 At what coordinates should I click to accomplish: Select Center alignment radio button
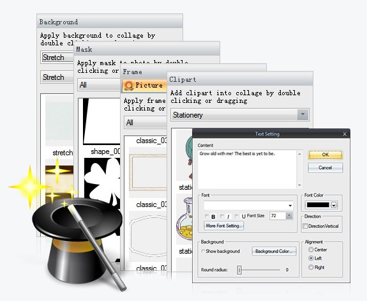pos(311,249)
